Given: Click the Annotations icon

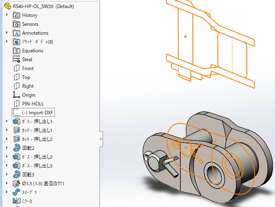Looking at the screenshot, I should (x=17, y=33).
